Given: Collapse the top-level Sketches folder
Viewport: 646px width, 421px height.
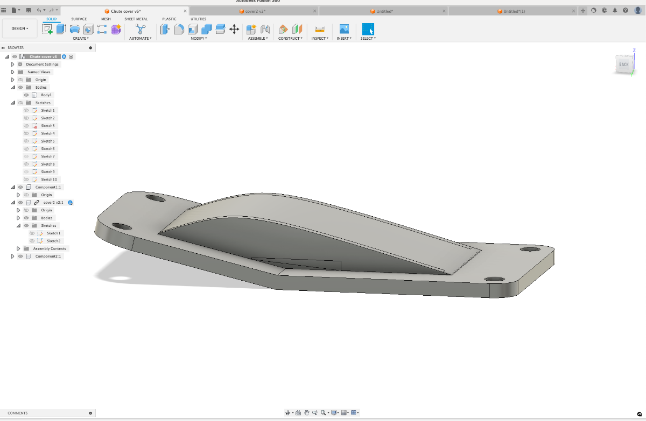Looking at the screenshot, I should point(12,103).
